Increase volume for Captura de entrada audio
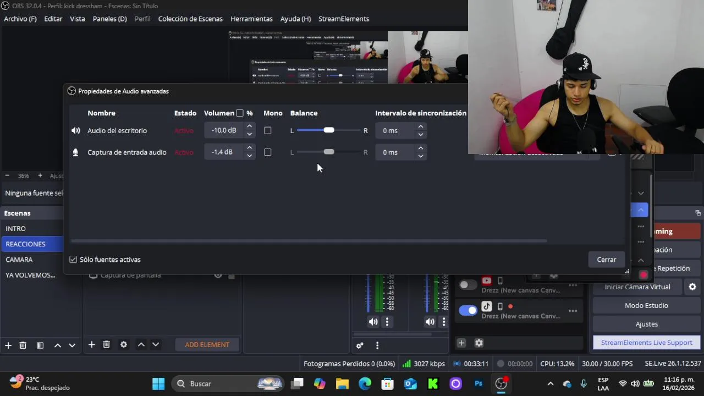 click(x=250, y=148)
